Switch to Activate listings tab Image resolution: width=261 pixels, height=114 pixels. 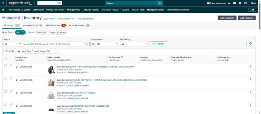coord(56,25)
